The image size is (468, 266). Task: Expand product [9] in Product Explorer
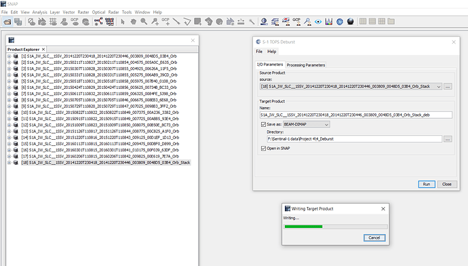[9, 107]
